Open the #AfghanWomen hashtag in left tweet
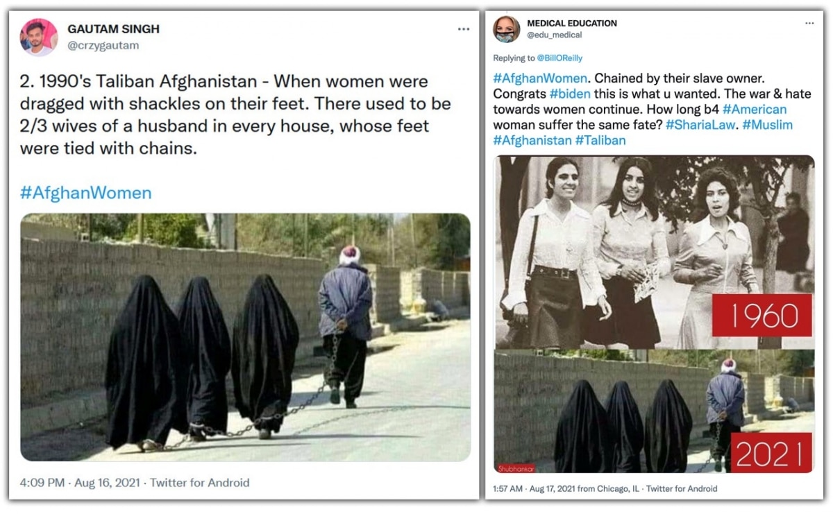Viewport: 833px width, 514px height. (85, 192)
